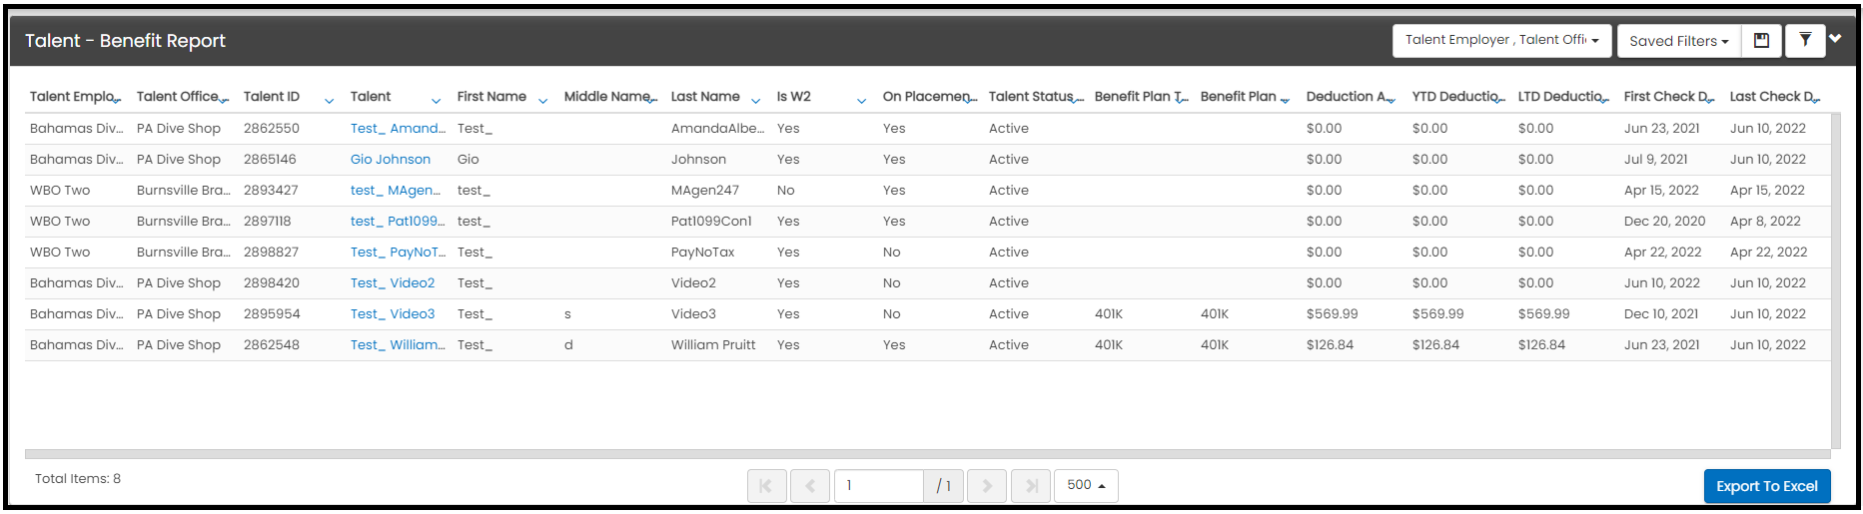The image size is (1863, 514).
Task: Select Talent ID cell 2898827
Action: [x=272, y=252]
